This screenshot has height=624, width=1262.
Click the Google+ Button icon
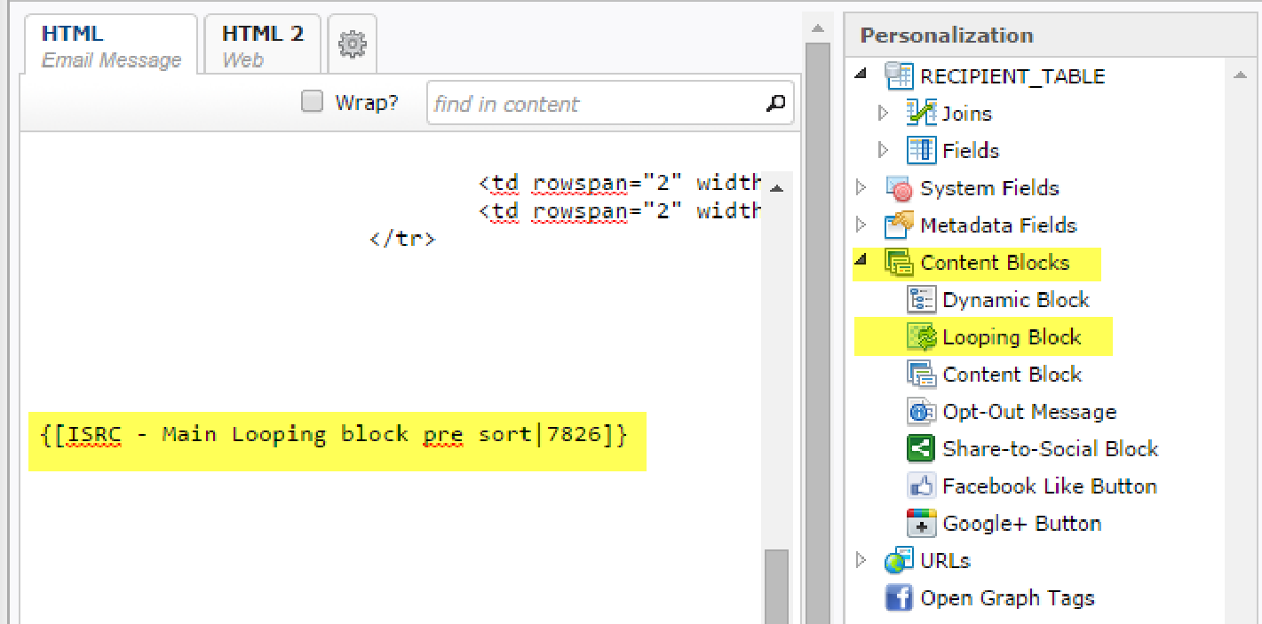(x=922, y=525)
